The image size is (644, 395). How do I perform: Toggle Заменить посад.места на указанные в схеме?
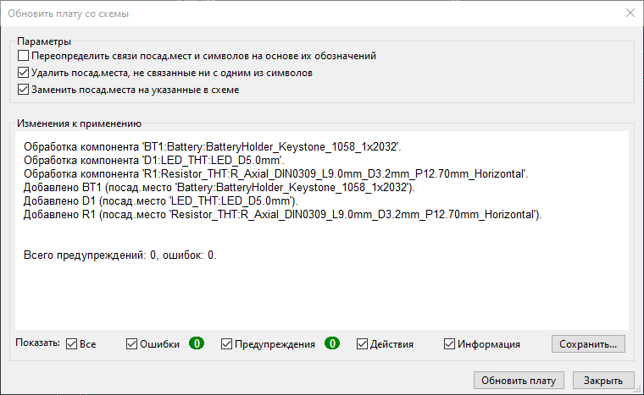24,89
